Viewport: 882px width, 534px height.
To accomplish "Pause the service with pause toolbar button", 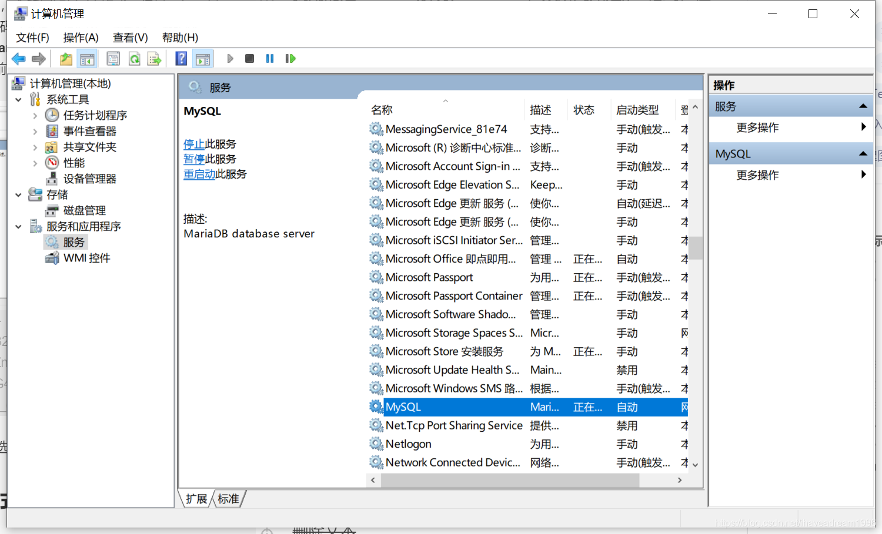I will click(270, 59).
